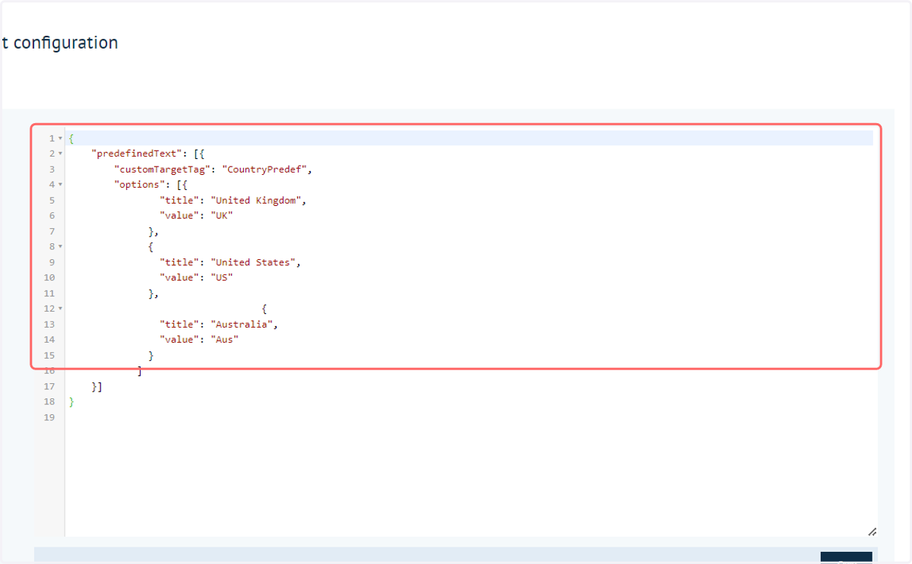
Task: Click line number 19 in gutter
Action: coord(49,417)
